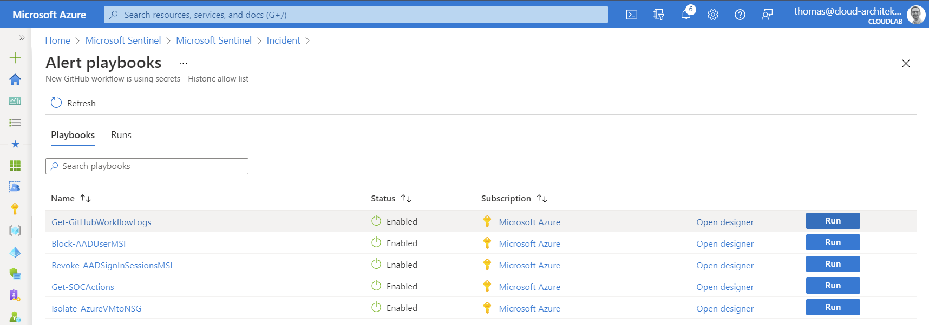Open the Help question mark

740,15
